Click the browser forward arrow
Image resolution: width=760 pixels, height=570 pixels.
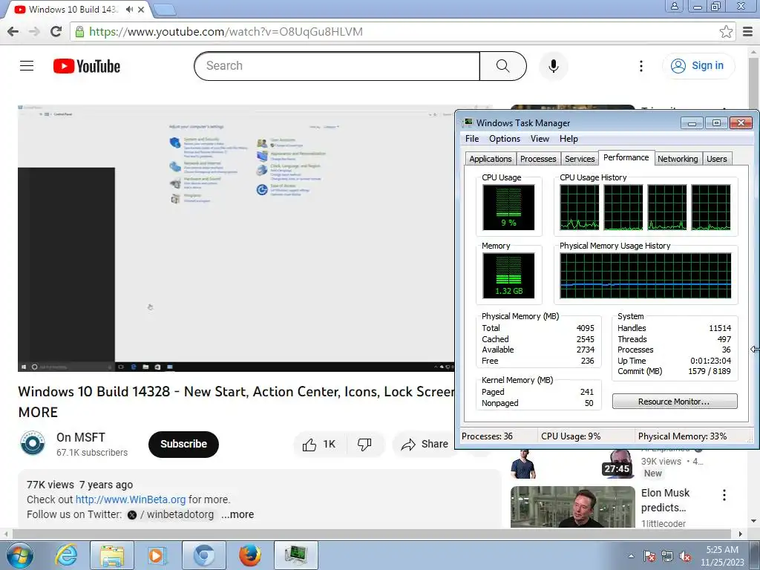[x=34, y=31]
